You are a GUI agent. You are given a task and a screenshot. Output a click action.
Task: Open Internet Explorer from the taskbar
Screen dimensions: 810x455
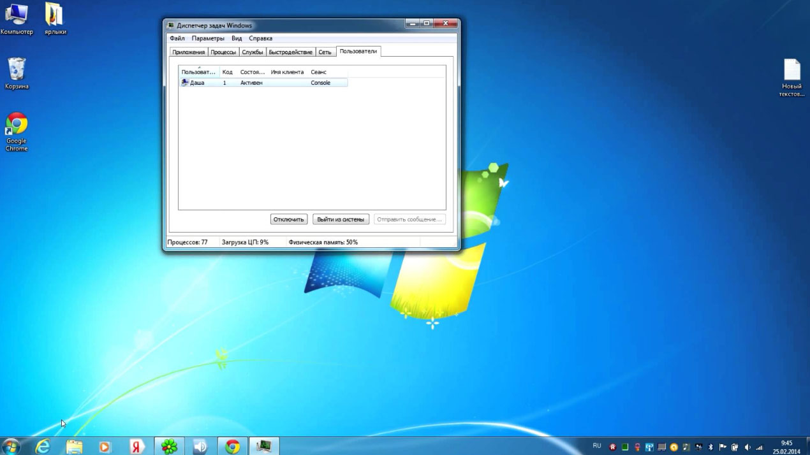point(43,447)
